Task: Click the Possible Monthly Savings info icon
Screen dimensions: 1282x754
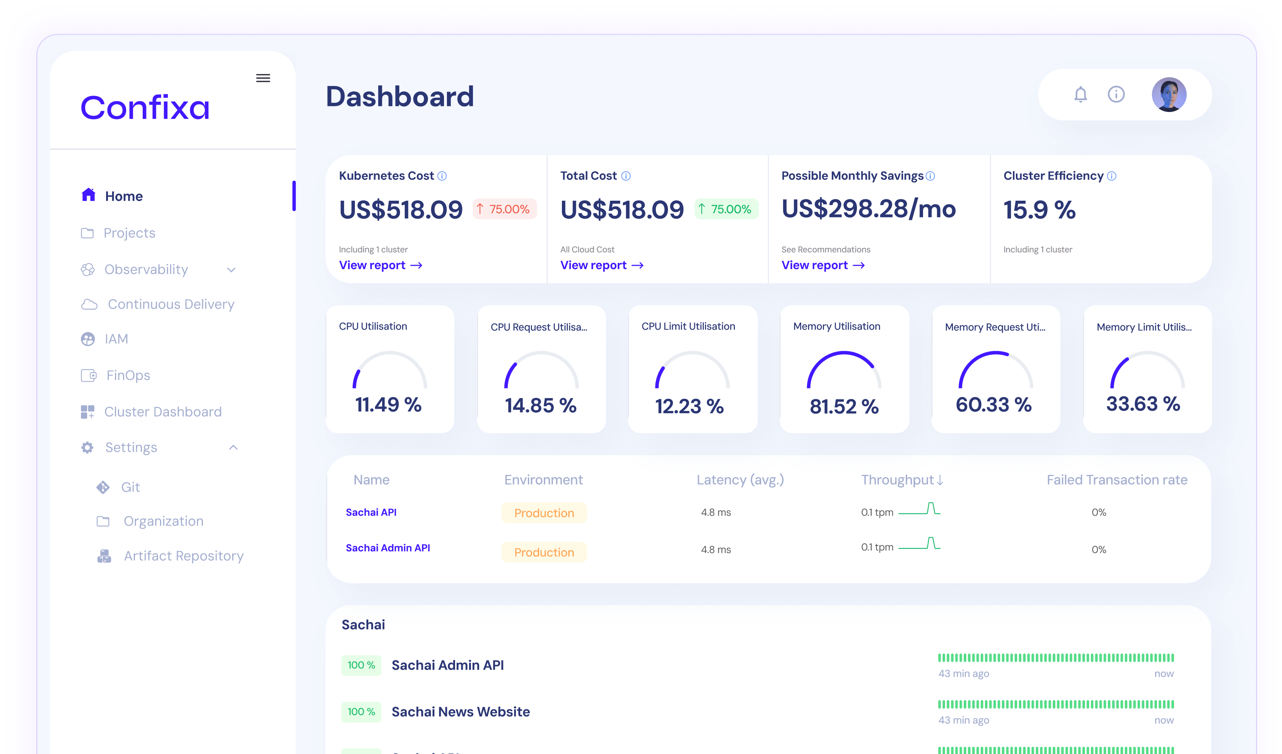Action: point(930,176)
